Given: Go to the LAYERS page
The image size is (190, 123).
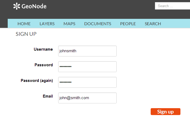Looking at the screenshot, I should pos(47,24).
